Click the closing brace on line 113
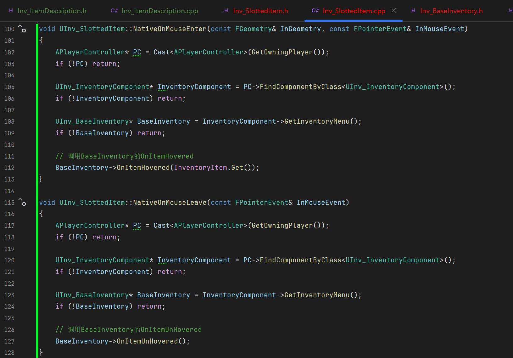The image size is (513, 358). pos(41,179)
